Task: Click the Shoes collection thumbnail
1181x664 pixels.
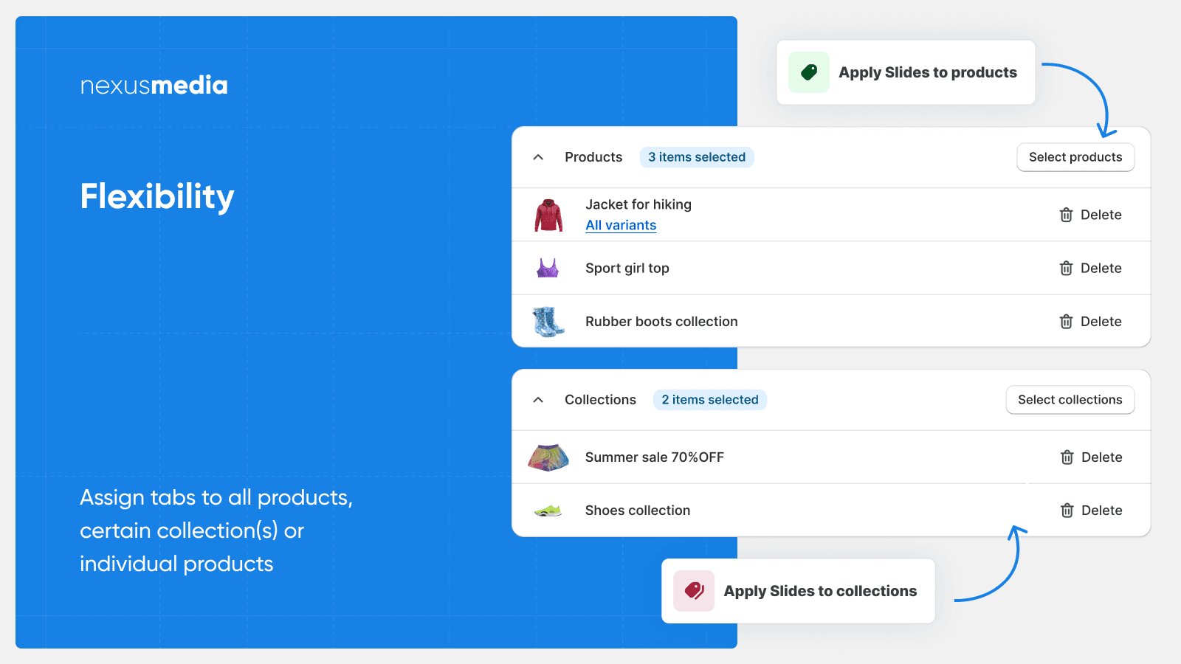Action: pos(547,510)
